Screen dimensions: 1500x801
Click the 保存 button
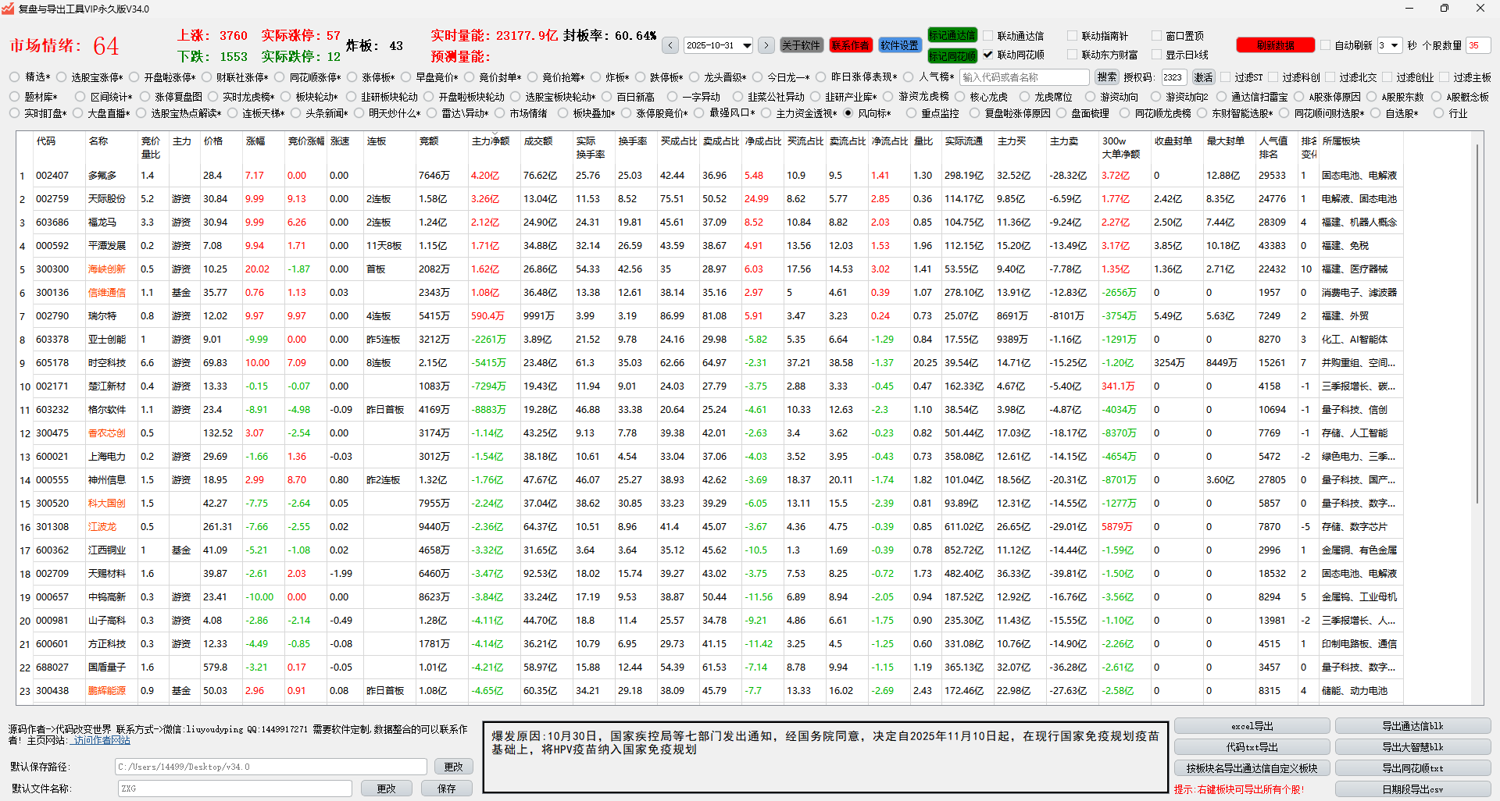point(446,789)
